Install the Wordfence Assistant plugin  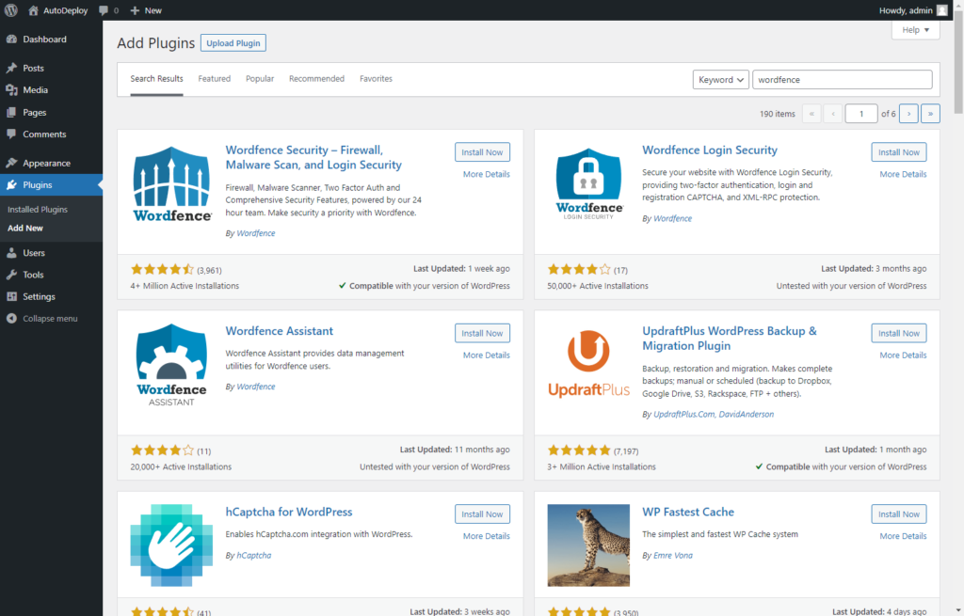click(482, 333)
